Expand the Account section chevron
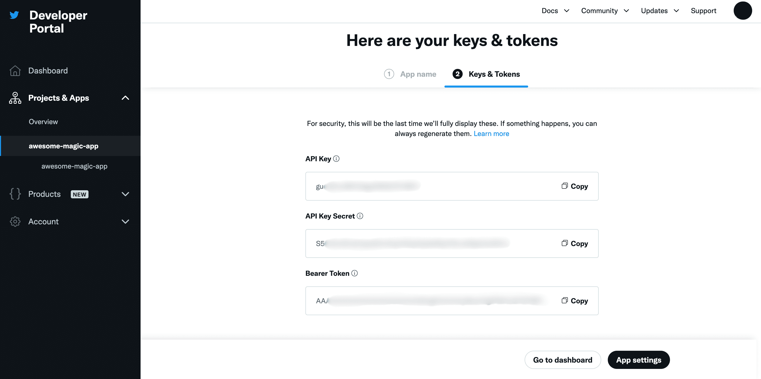 [x=126, y=222]
